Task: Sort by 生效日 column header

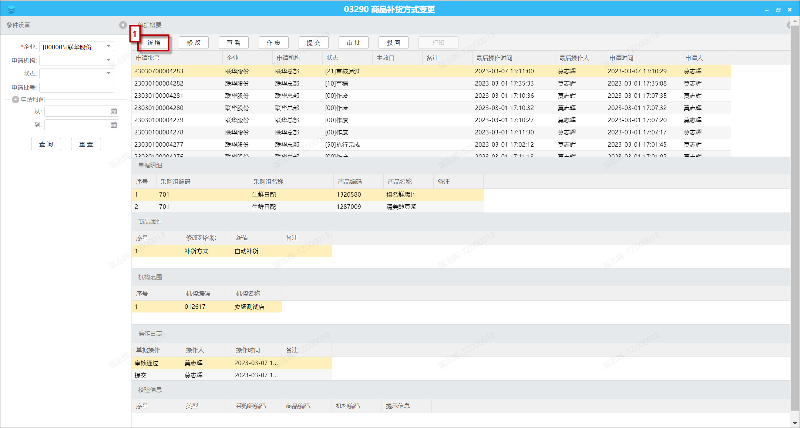Action: [x=397, y=58]
